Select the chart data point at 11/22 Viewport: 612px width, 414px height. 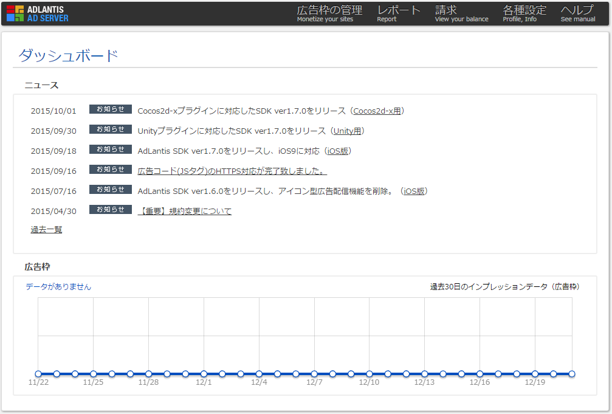[x=38, y=374]
